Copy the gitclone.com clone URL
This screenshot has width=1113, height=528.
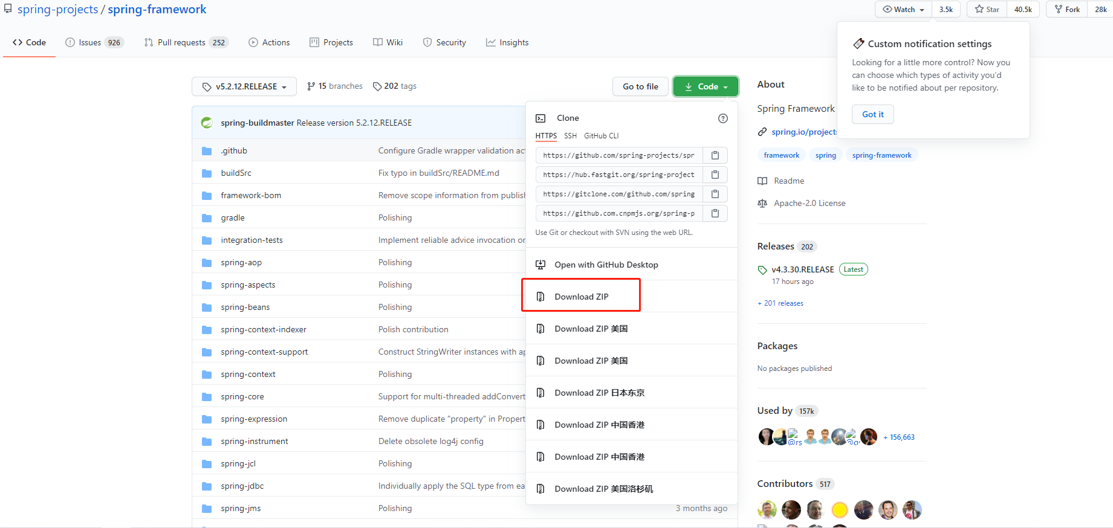tap(715, 194)
